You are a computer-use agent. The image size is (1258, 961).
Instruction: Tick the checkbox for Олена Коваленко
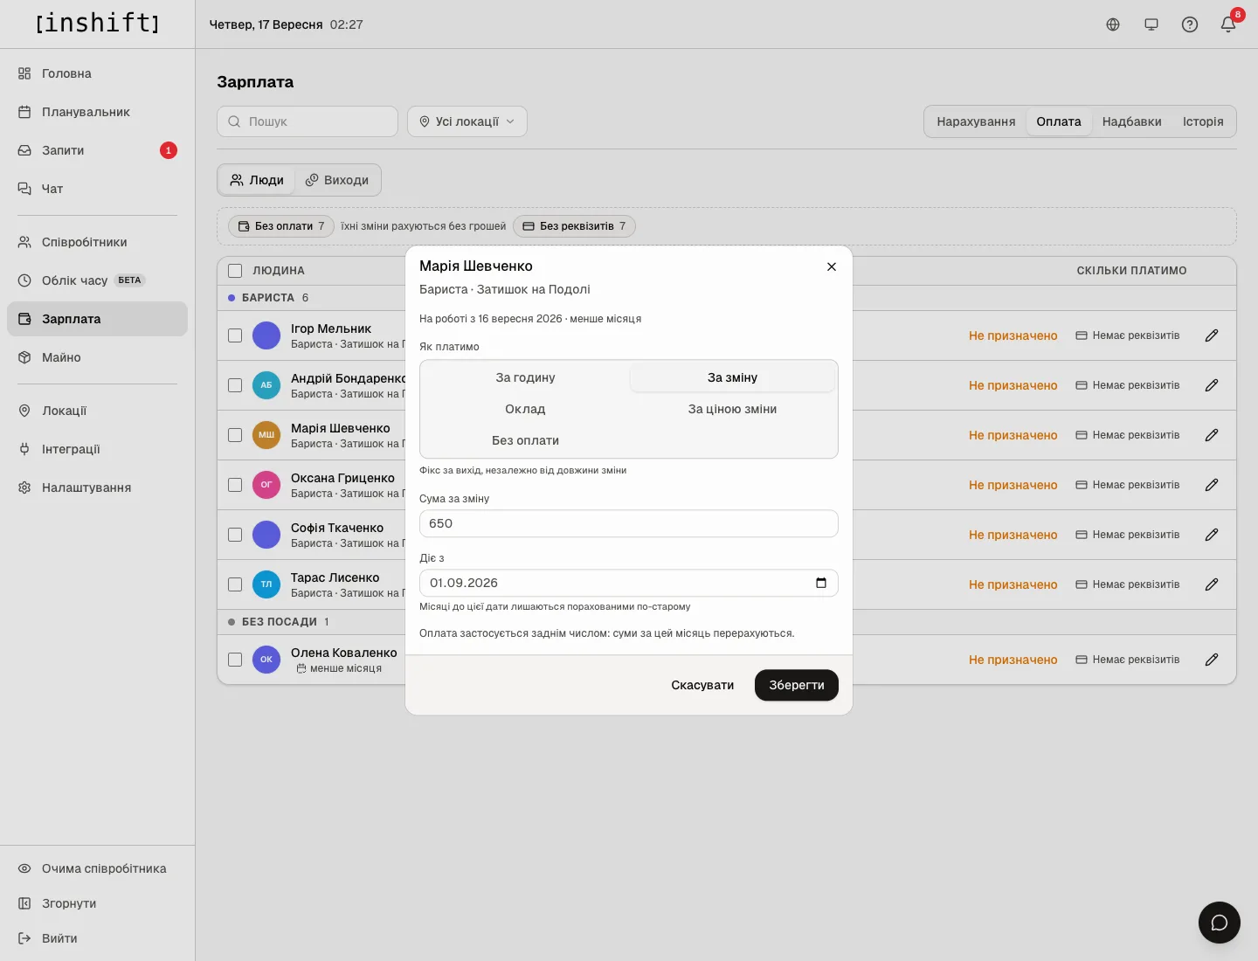[x=235, y=660]
